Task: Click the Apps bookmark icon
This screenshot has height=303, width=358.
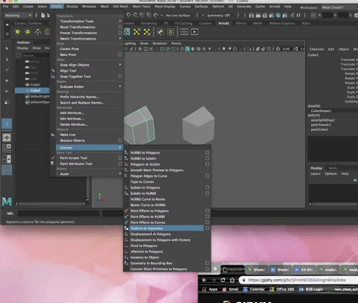Action: (x=204, y=290)
